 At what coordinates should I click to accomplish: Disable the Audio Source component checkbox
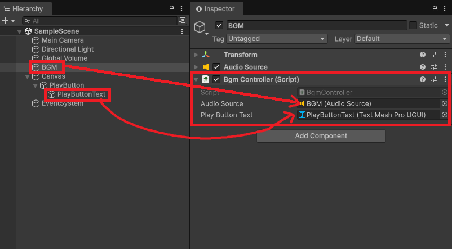(x=216, y=67)
